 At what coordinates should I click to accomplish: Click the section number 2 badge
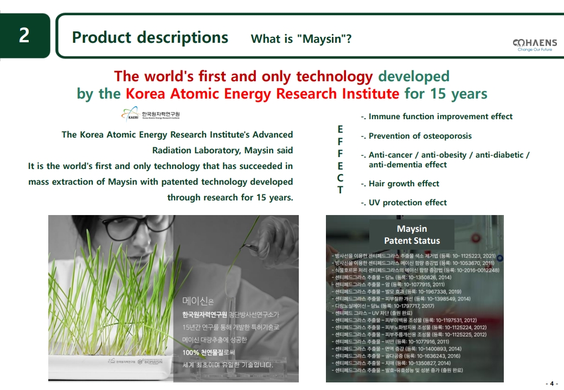pyautogui.click(x=24, y=36)
